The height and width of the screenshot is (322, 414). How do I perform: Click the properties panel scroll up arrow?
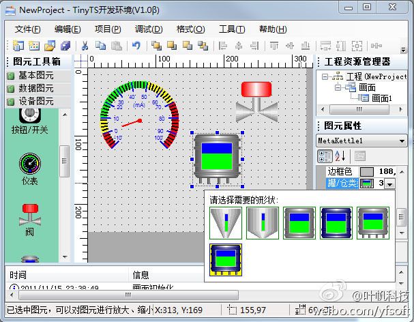pyautogui.click(x=402, y=172)
